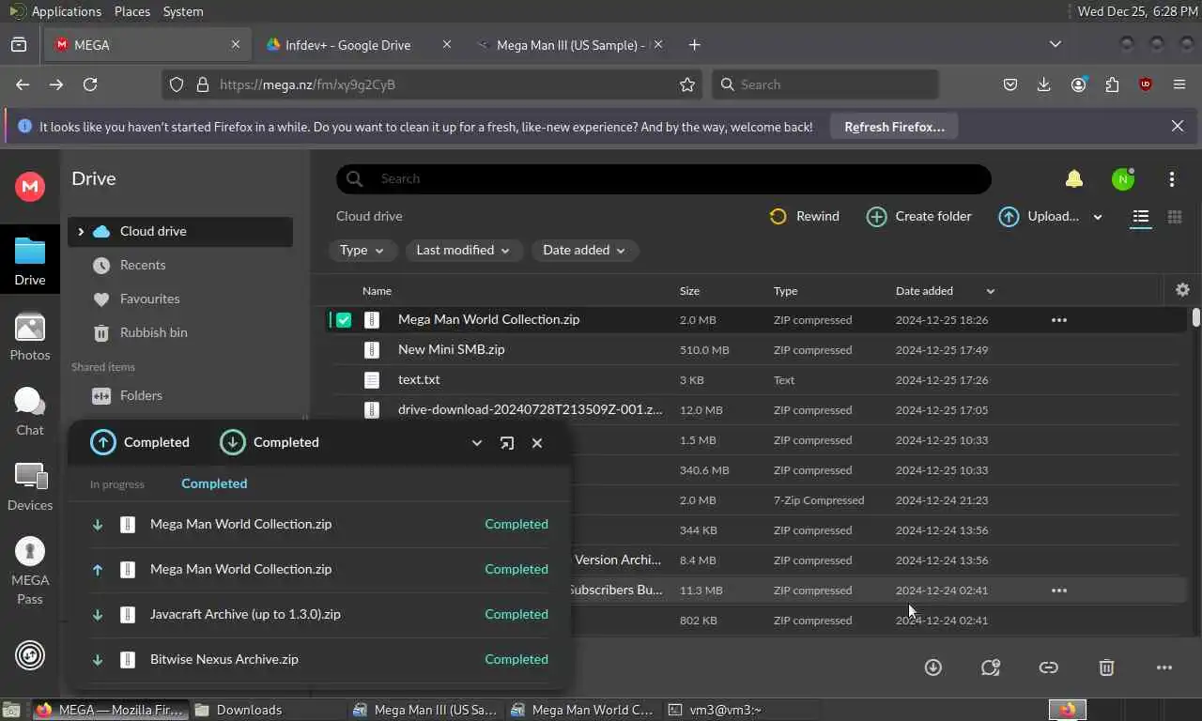Open Firefox hamburger application menu

pos(1179,84)
